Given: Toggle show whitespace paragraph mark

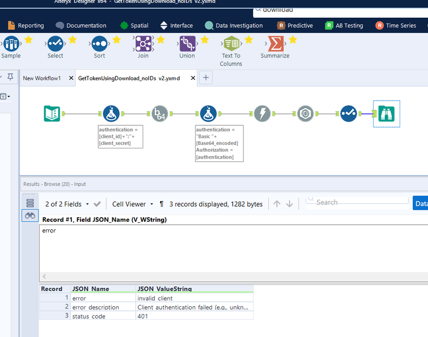Looking at the screenshot, I should pyautogui.click(x=161, y=204).
